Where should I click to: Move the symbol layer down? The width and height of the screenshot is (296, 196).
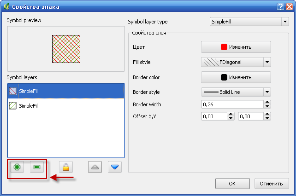(x=115, y=167)
